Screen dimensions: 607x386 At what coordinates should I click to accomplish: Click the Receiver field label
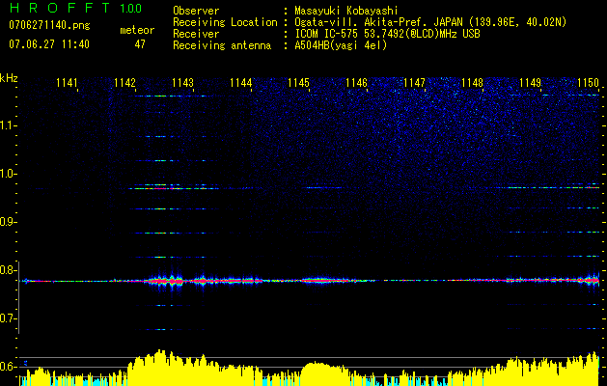pos(196,34)
